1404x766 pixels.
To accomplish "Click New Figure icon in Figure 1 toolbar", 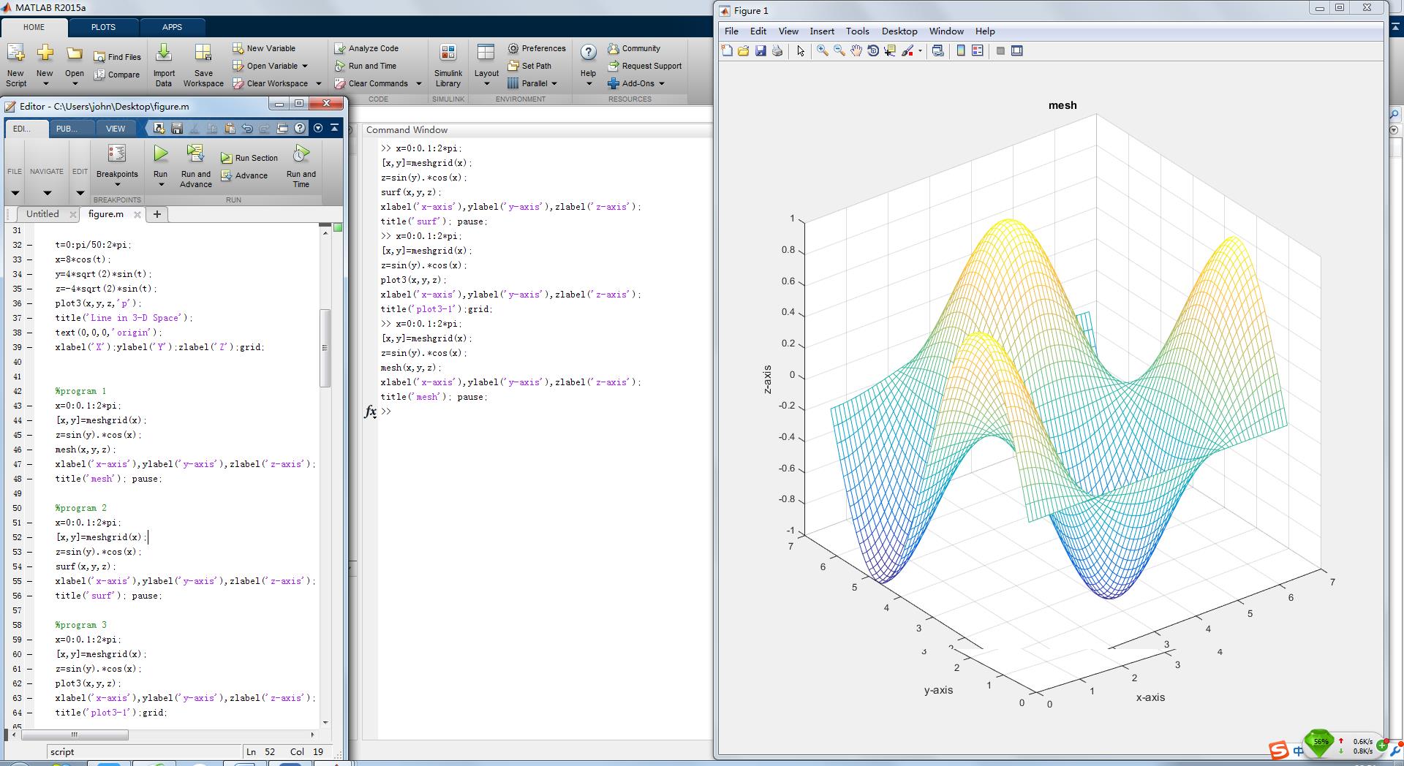I will (x=727, y=50).
